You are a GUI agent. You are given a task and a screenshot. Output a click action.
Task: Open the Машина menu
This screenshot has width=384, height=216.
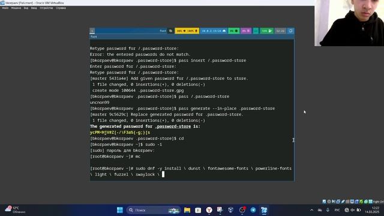pyautogui.click(x=16, y=8)
